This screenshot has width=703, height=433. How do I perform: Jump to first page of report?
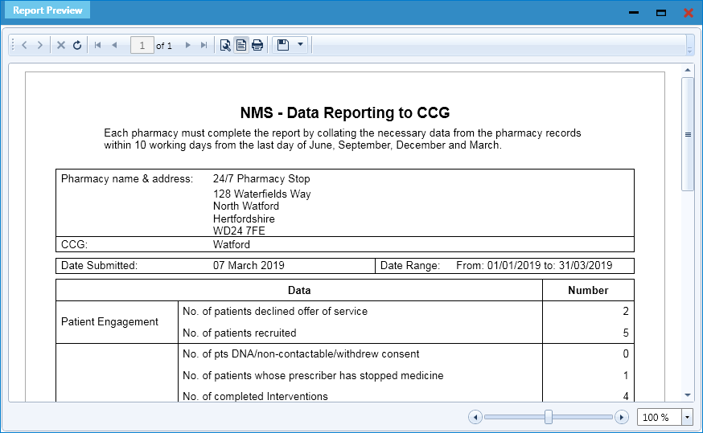tap(98, 45)
